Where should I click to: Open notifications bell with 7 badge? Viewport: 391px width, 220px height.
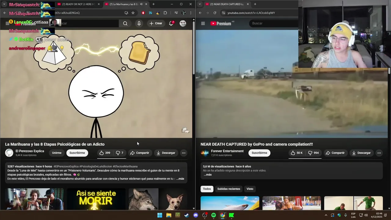click(x=171, y=23)
